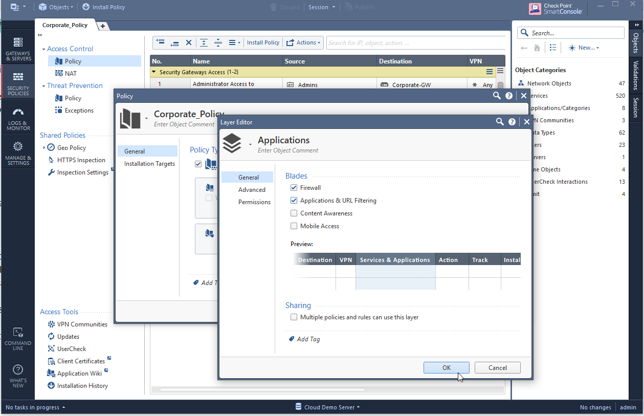Screen dimensions: 644x416
Task: Open the Applications layer icon dropdown arrow
Action: (x=250, y=144)
